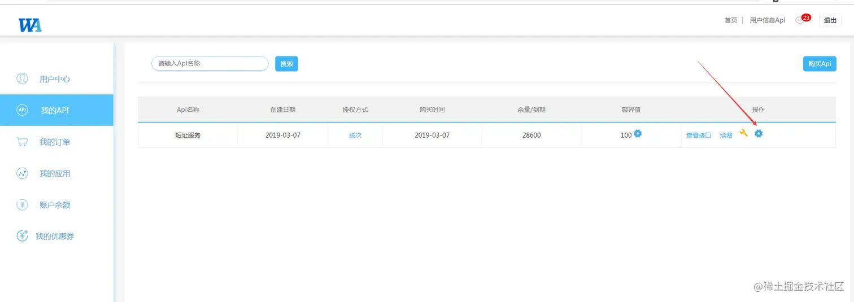
Task: Click the 我的应用 chart icon
Action: tap(22, 173)
